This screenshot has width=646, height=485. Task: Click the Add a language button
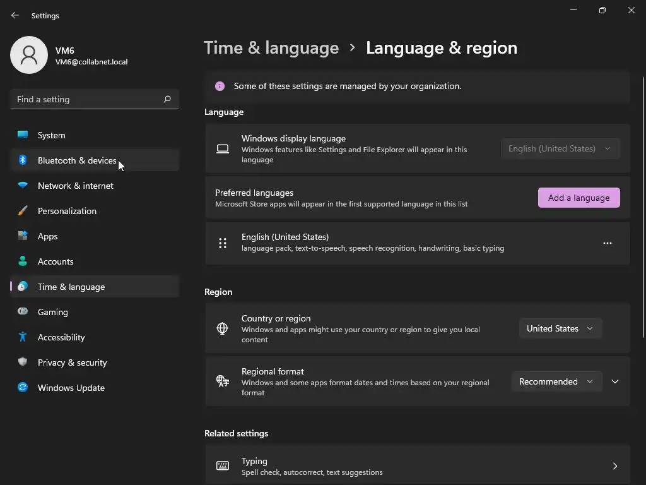(578, 198)
